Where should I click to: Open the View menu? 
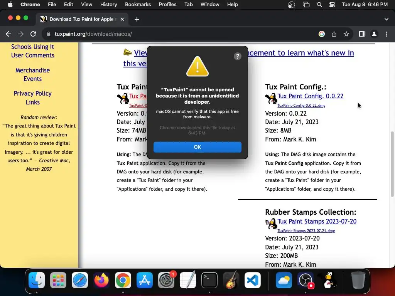click(87, 4)
